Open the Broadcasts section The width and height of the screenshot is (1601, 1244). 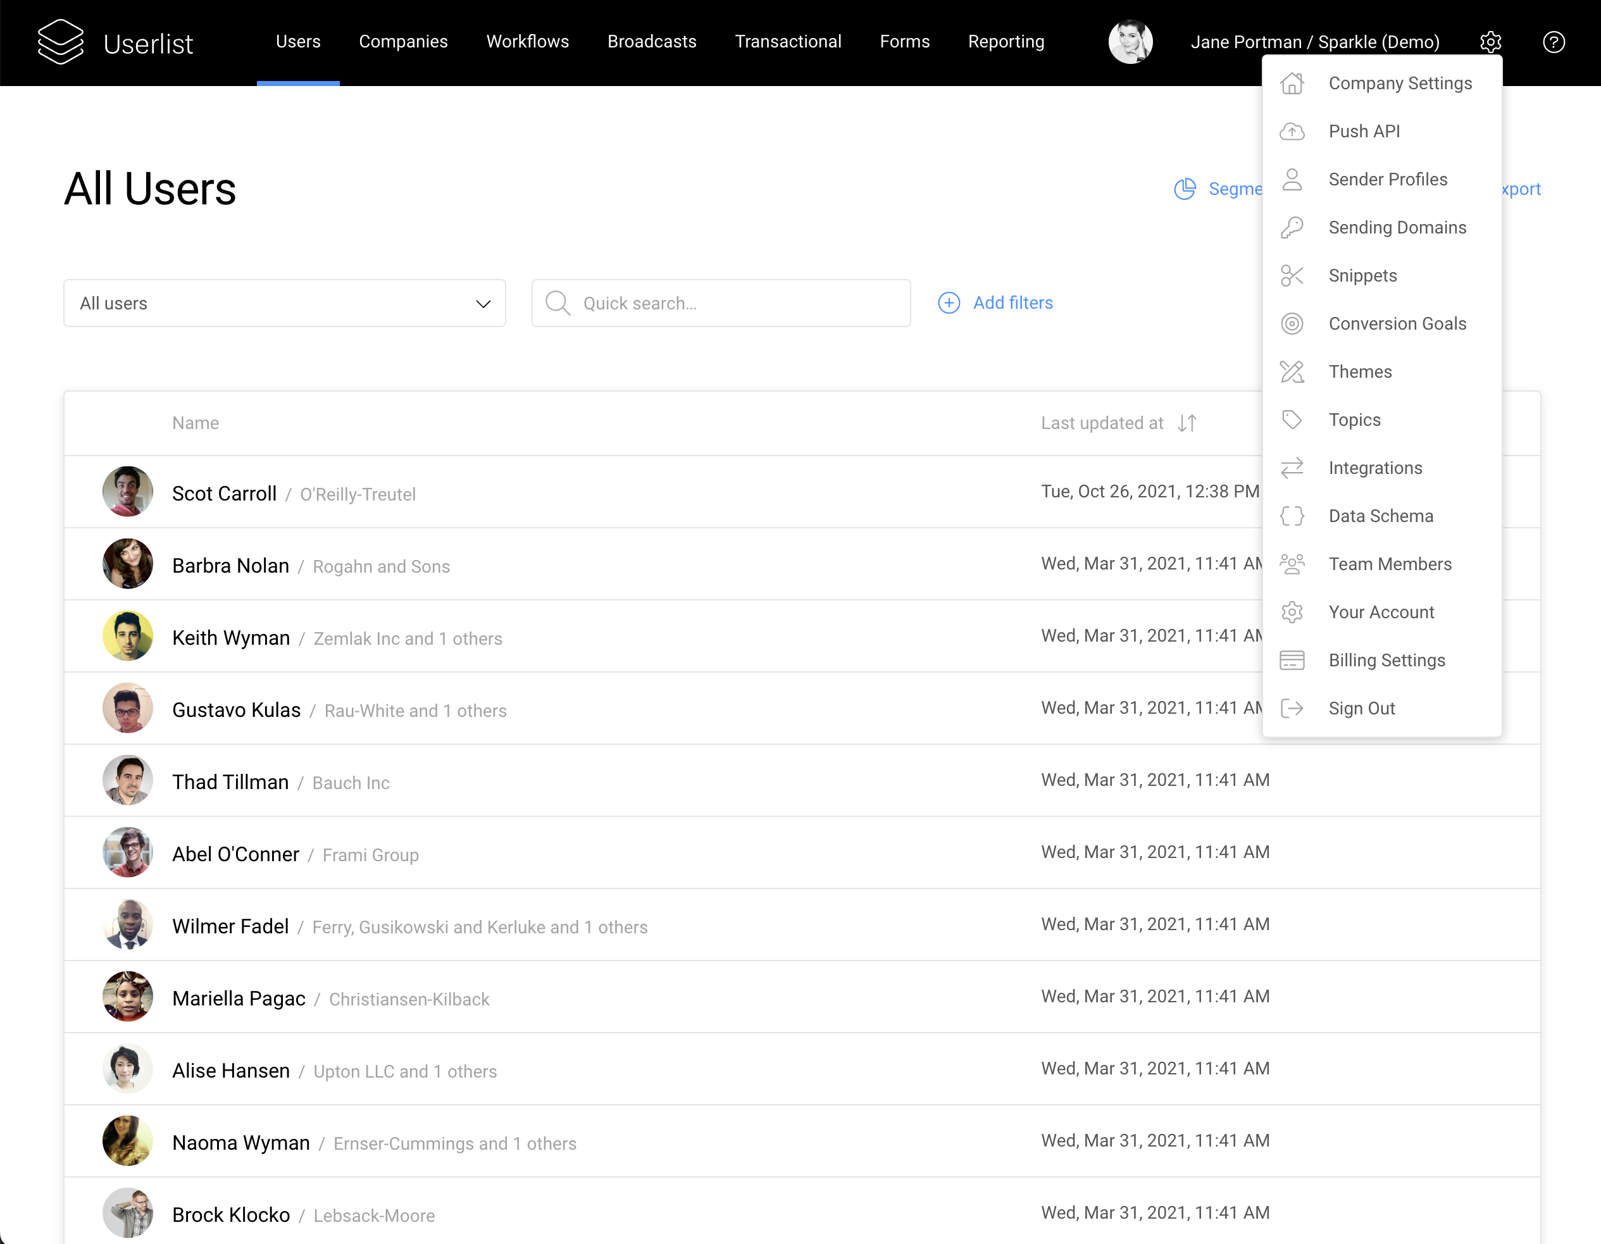coord(652,42)
